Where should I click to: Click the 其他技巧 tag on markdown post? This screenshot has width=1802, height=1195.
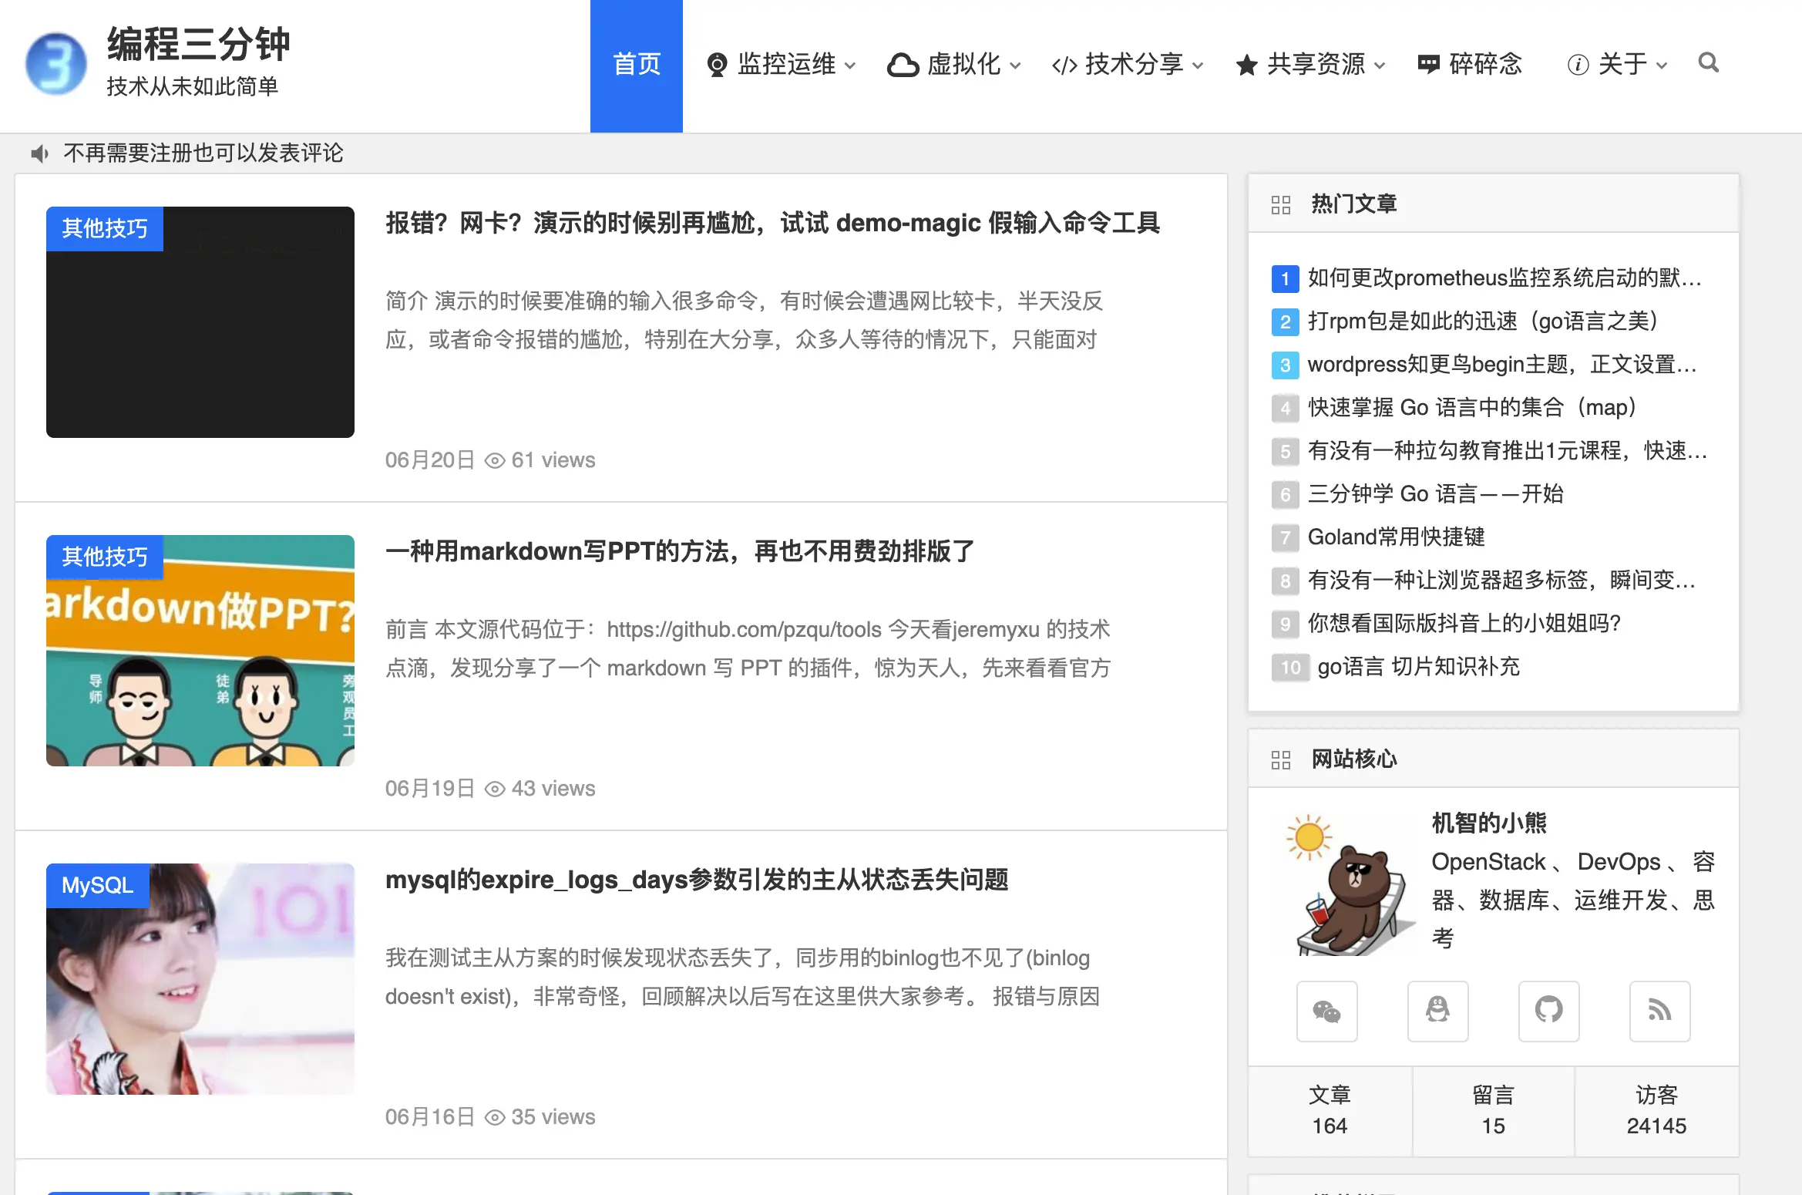coord(105,556)
